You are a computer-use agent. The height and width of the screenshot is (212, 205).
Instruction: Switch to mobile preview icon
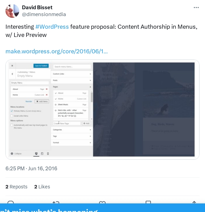[48, 154]
